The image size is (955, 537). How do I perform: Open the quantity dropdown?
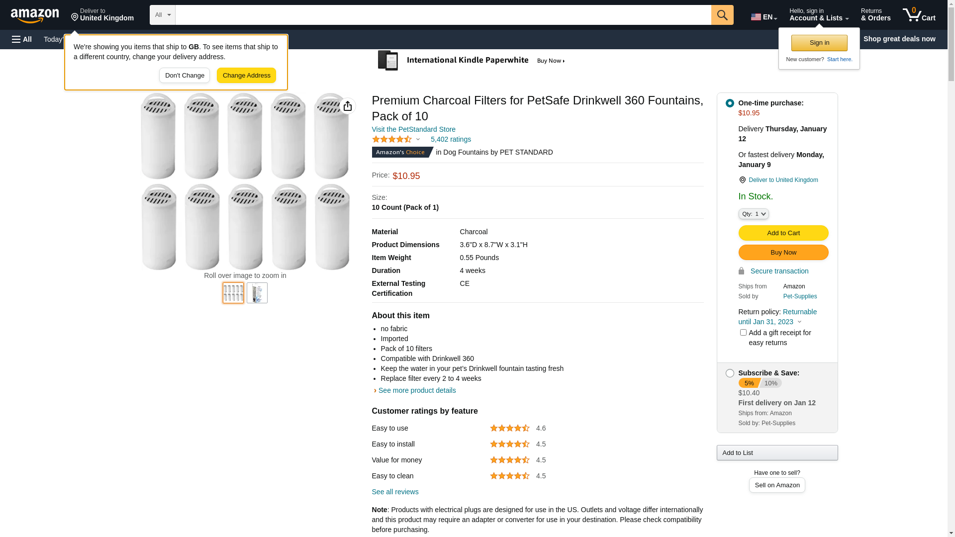(x=753, y=214)
